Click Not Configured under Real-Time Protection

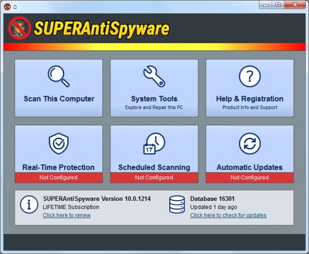tap(58, 178)
